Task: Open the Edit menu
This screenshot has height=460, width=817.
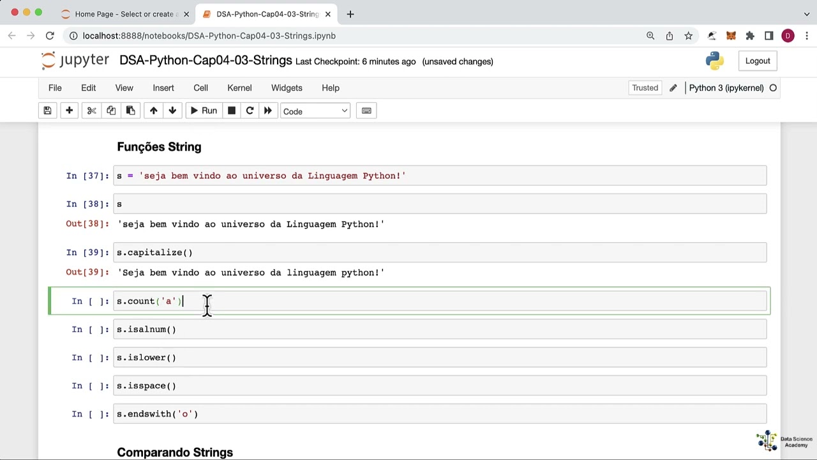Action: 88,88
